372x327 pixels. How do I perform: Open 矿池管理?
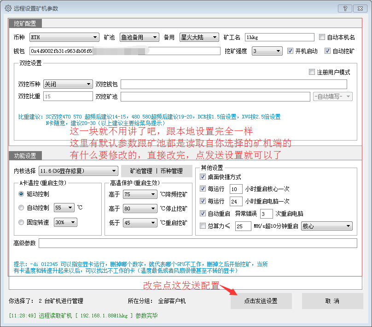(138, 170)
